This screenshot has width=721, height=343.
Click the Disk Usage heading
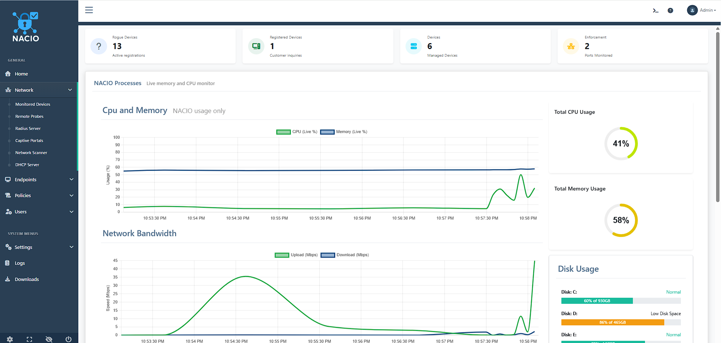pyautogui.click(x=578, y=269)
